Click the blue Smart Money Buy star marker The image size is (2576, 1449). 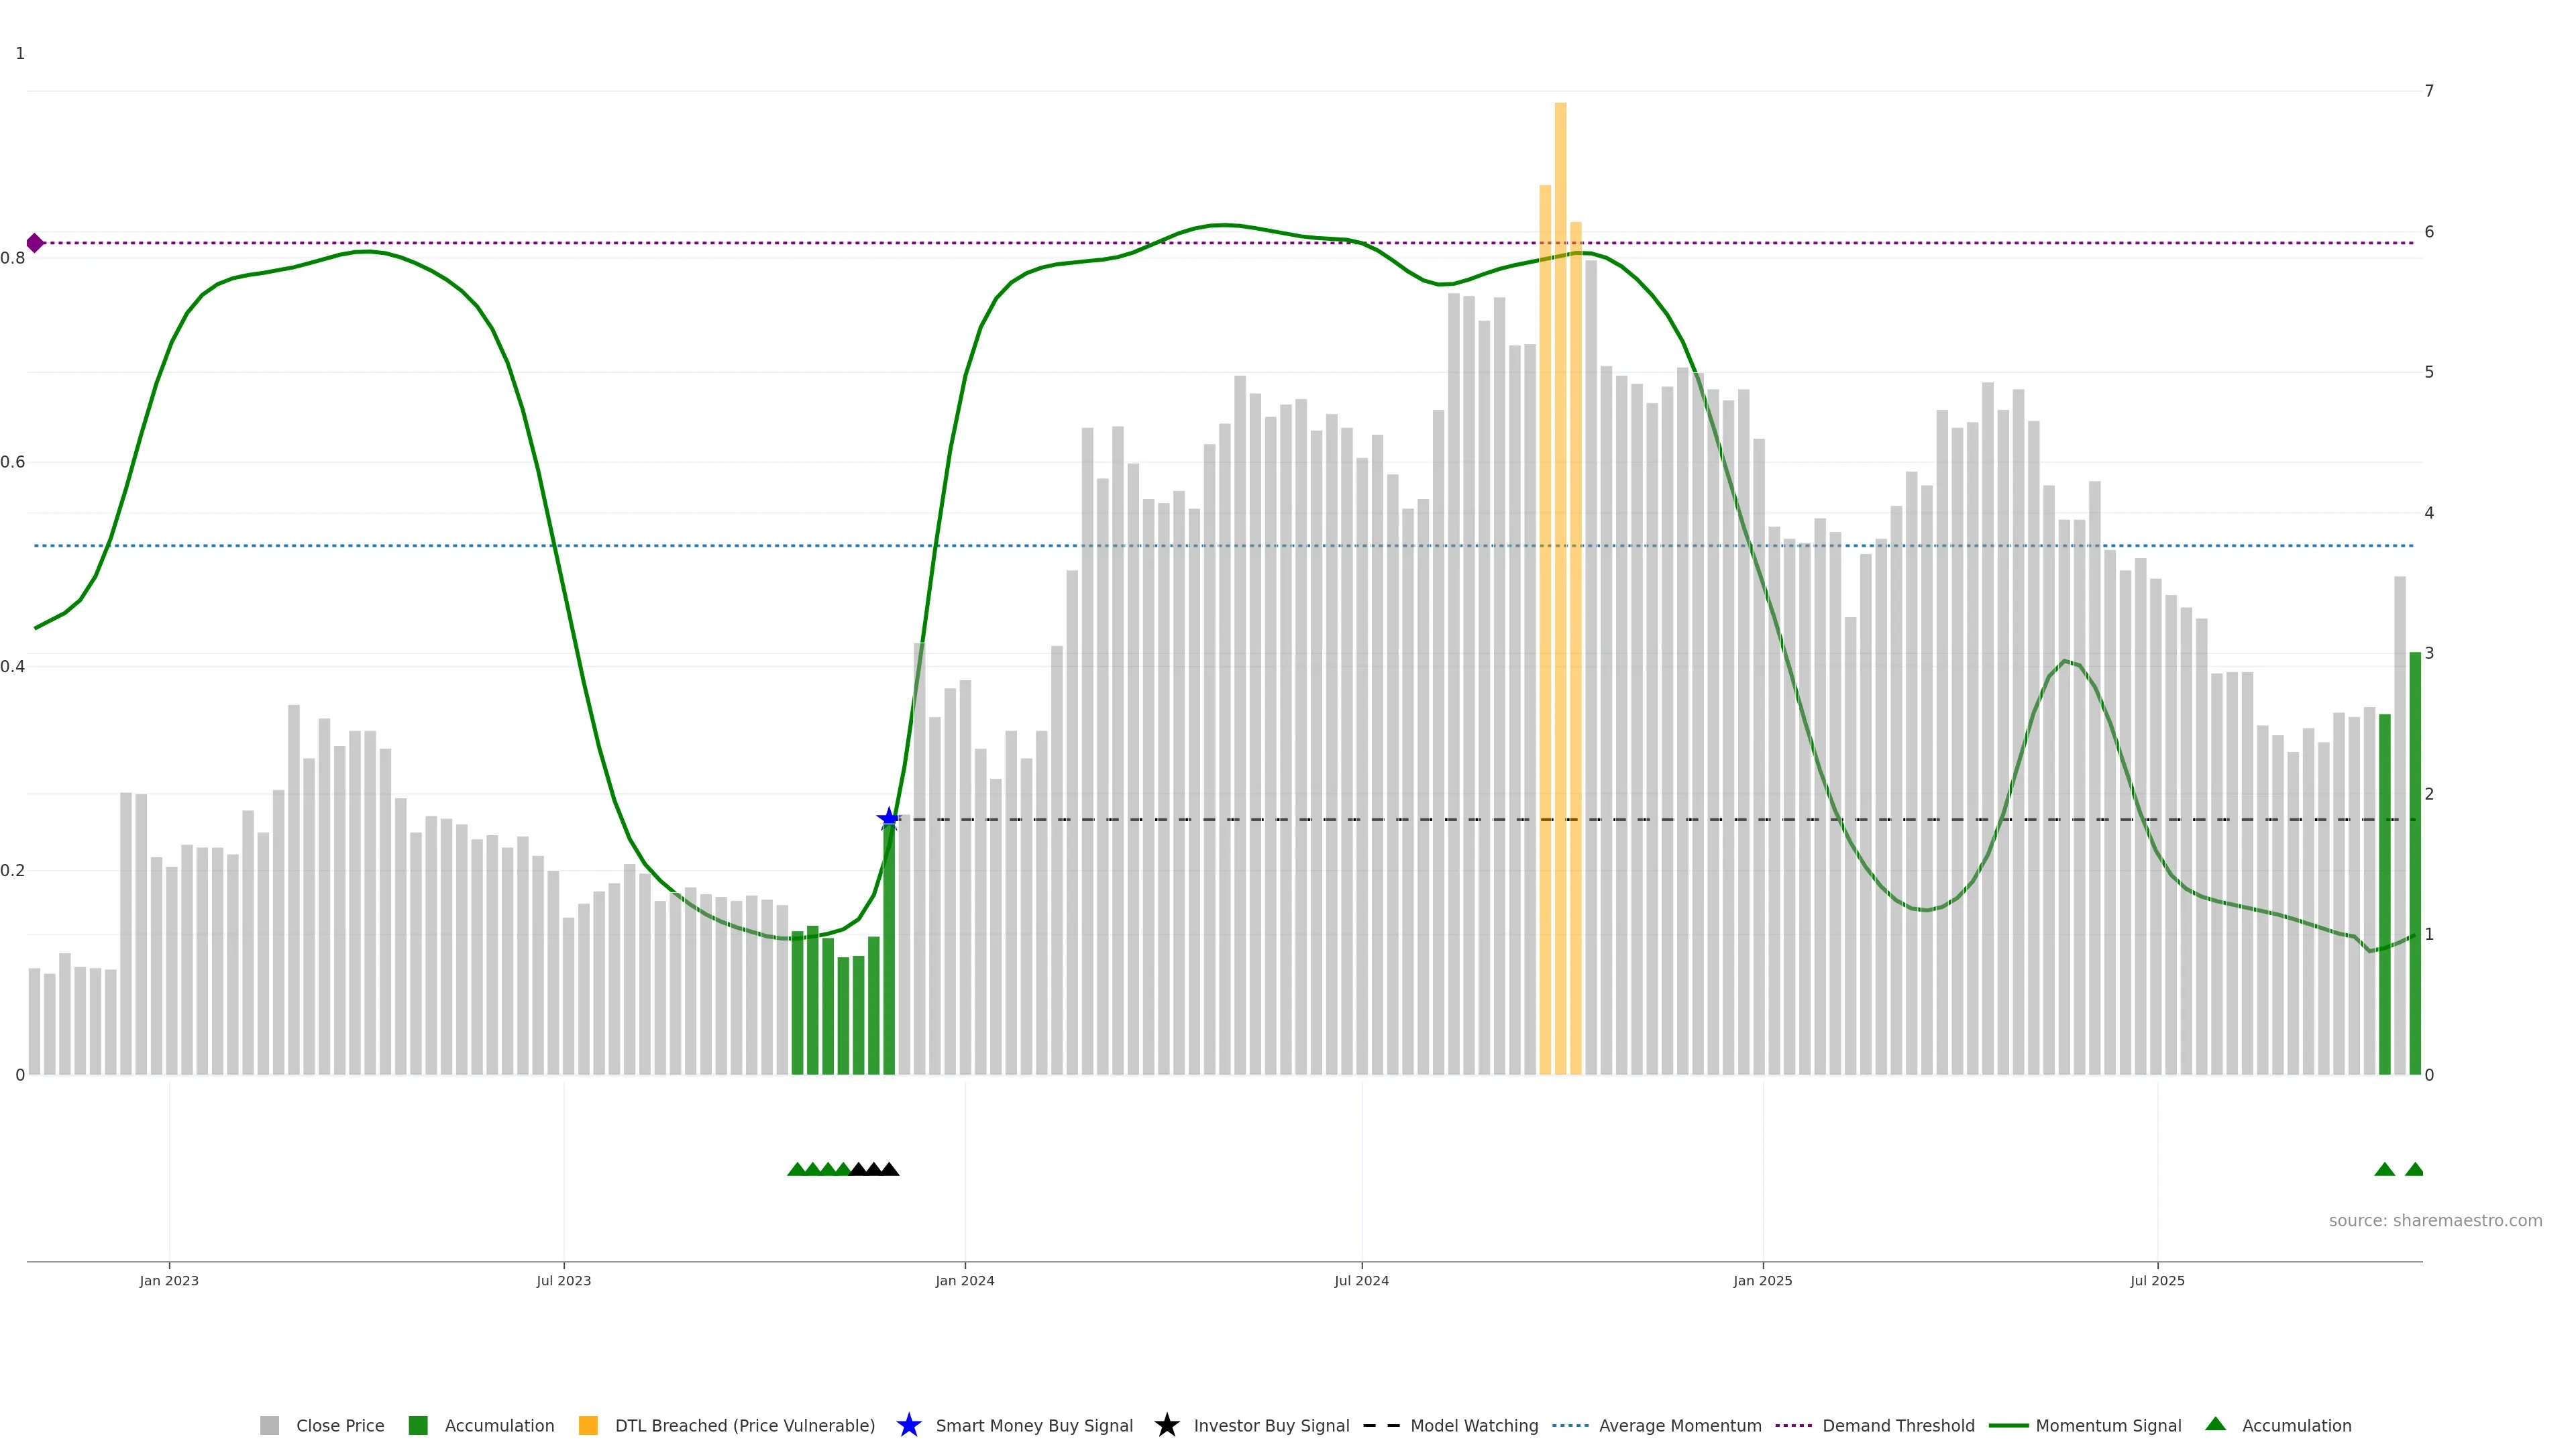point(888,819)
